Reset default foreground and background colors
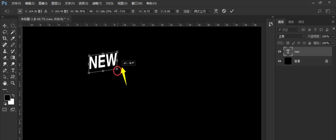The image size is (336, 140). click(x=5, y=104)
